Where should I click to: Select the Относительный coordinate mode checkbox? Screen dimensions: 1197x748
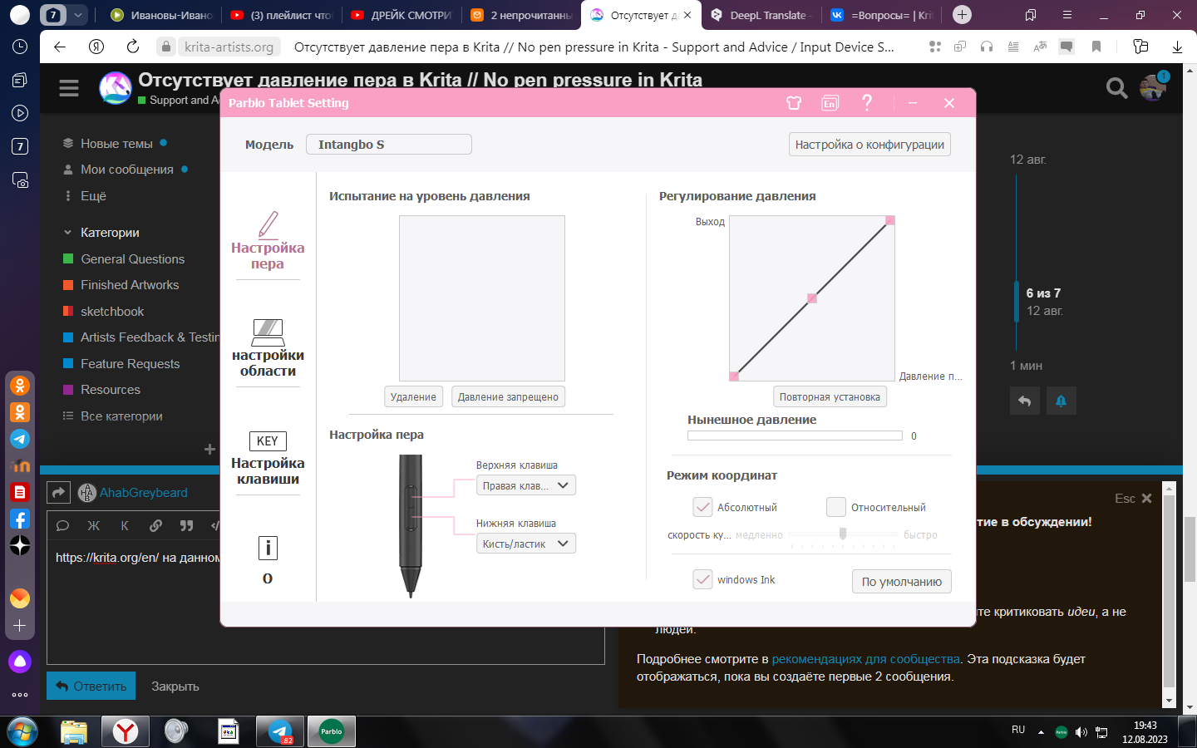coord(836,507)
